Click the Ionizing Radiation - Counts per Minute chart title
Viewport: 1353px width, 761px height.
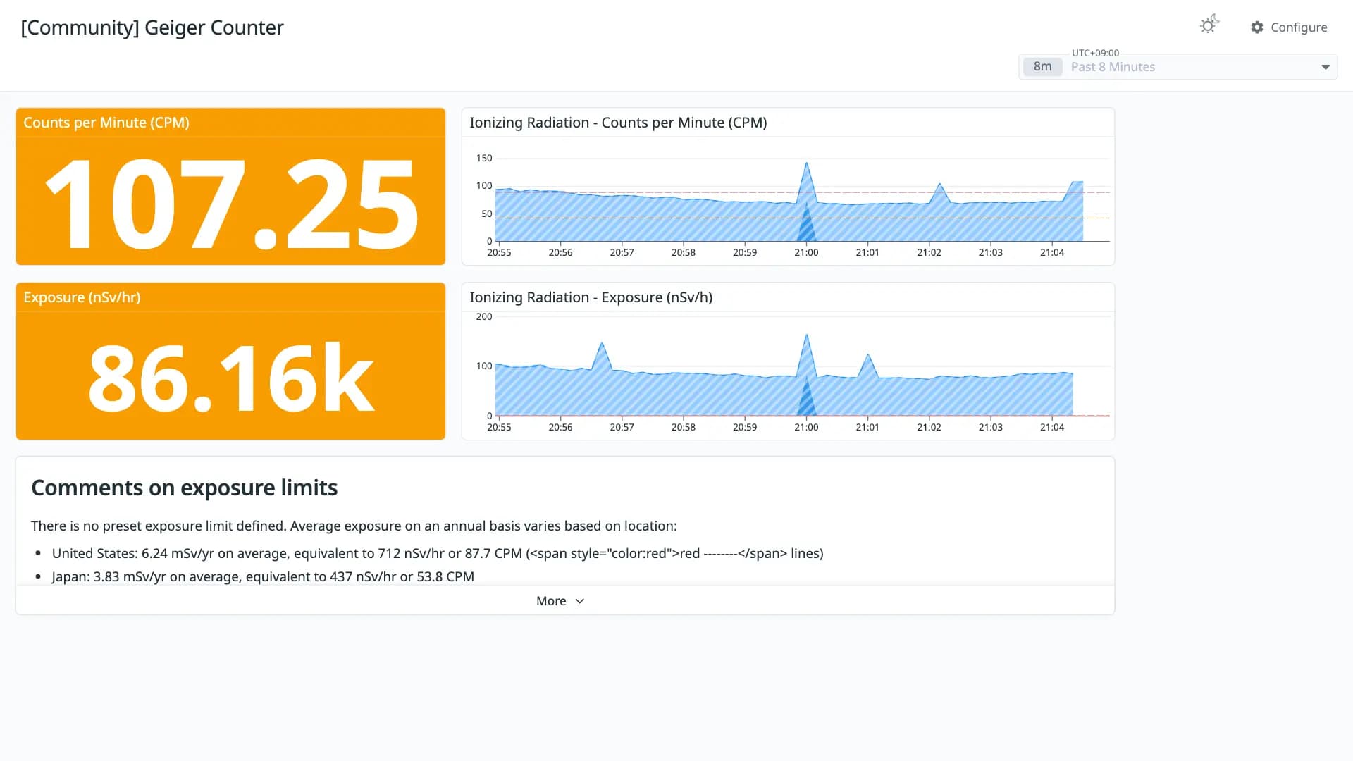pos(618,123)
